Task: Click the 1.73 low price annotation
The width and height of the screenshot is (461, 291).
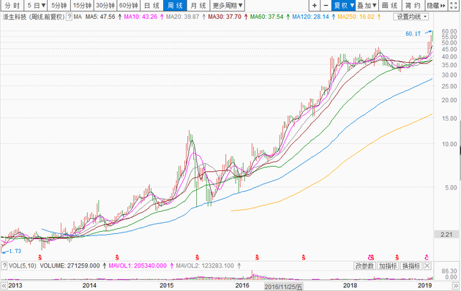Action: click(x=15, y=251)
